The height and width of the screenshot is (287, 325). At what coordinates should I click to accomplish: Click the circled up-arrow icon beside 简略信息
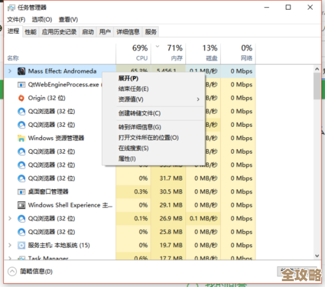pyautogui.click(x=12, y=271)
